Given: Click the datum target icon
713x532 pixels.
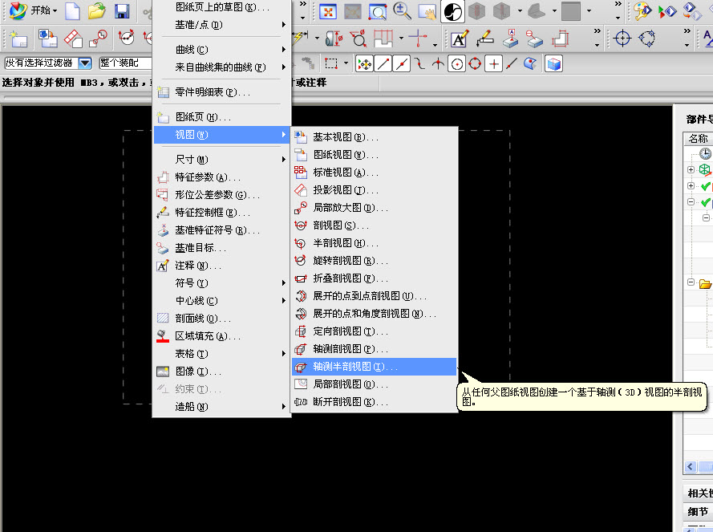Looking at the screenshot, I should [x=535, y=39].
